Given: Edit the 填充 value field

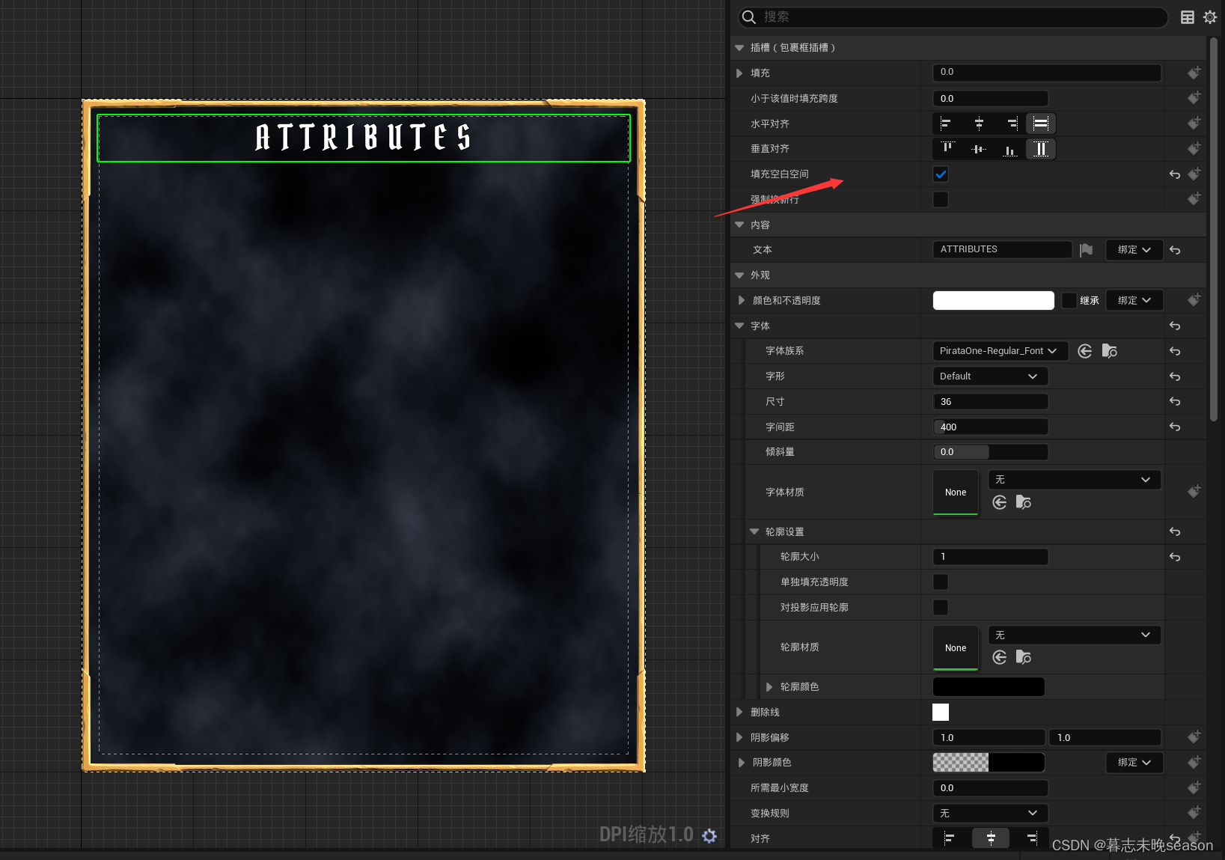Looking at the screenshot, I should coord(1047,73).
